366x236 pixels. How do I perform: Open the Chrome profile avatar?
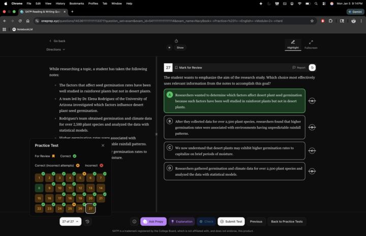click(354, 21)
